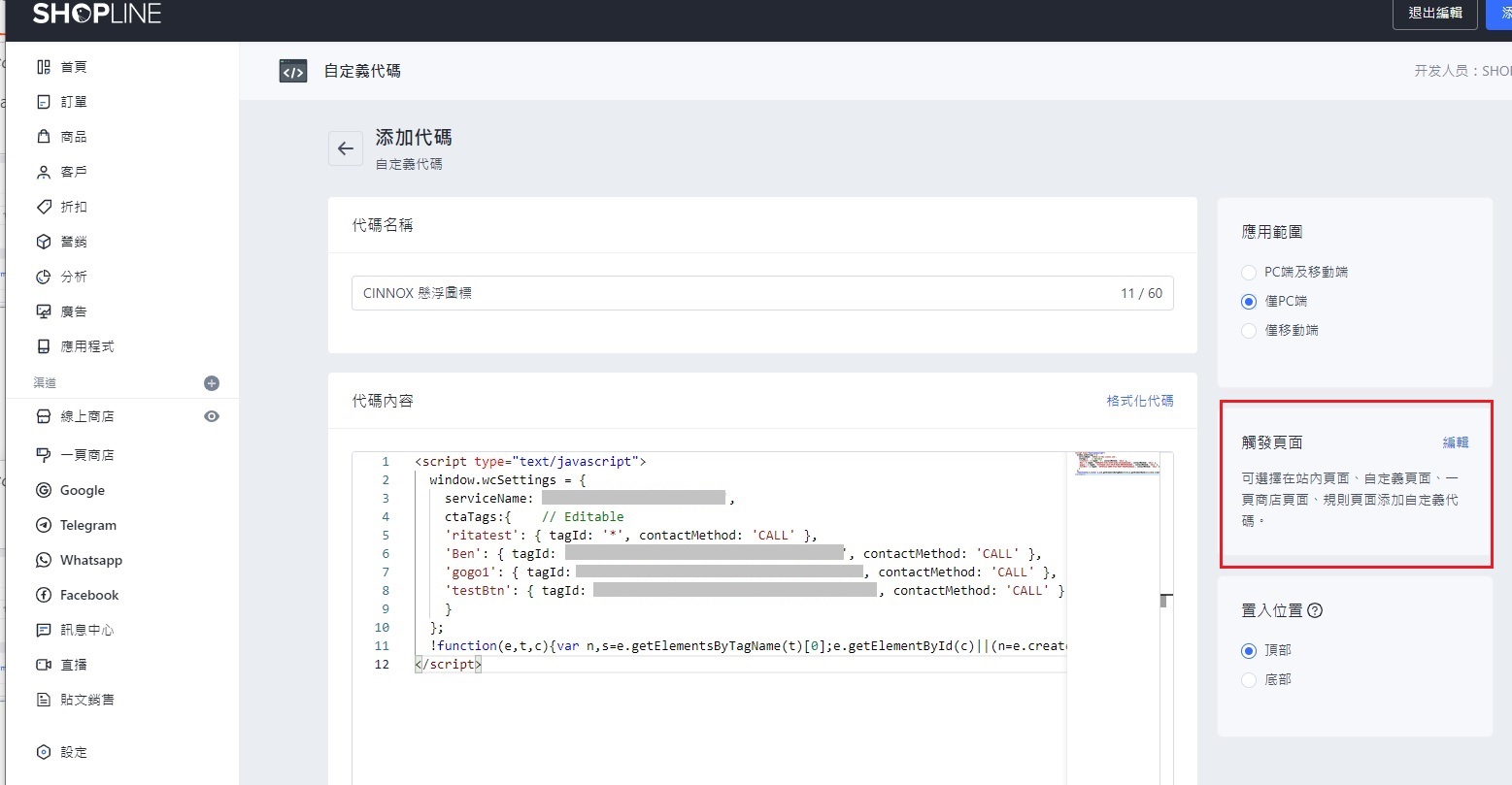The width and height of the screenshot is (1512, 785).
Task: Click the back arrow beside 添加代碼
Action: [x=345, y=148]
